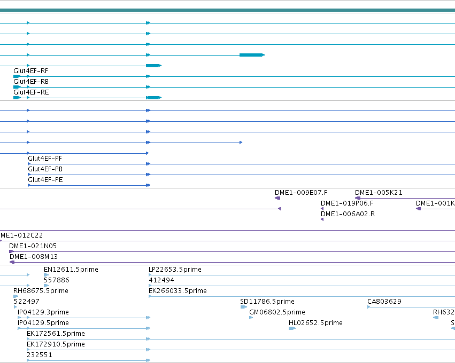Click the GM06802.5prime exon glyph
Image resolution: width=455 pixels, height=363 pixels.
pos(251,318)
